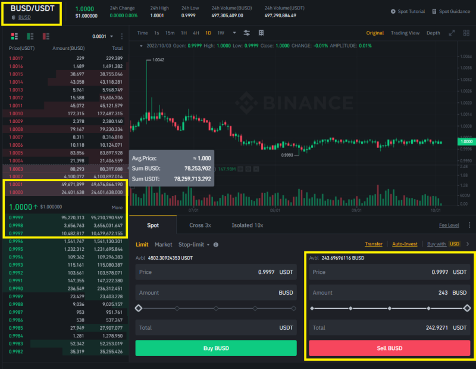Click More next to last price
Viewport: 476px width, 369px height.
point(117,208)
